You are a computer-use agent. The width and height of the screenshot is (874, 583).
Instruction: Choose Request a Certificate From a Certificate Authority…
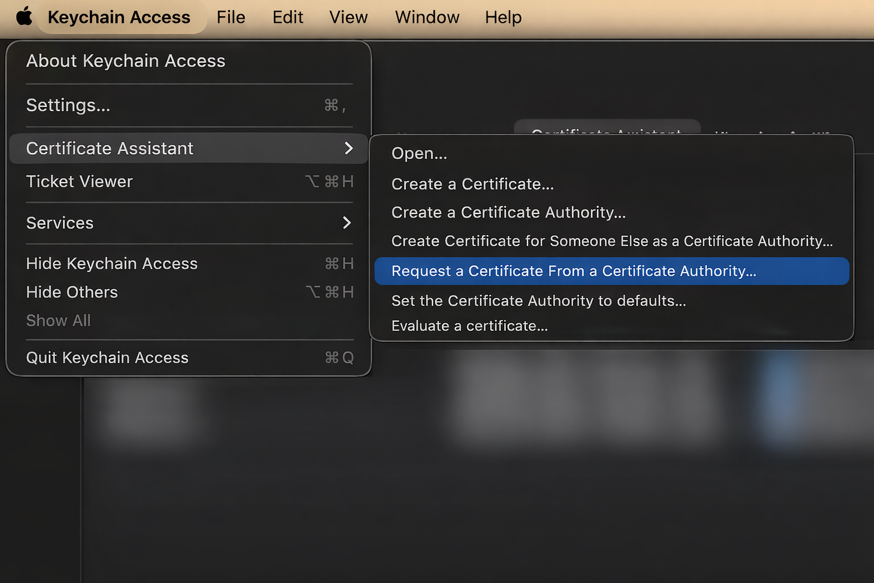pyautogui.click(x=574, y=271)
